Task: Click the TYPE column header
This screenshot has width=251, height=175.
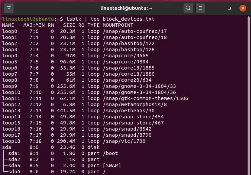Action: [x=94, y=25]
